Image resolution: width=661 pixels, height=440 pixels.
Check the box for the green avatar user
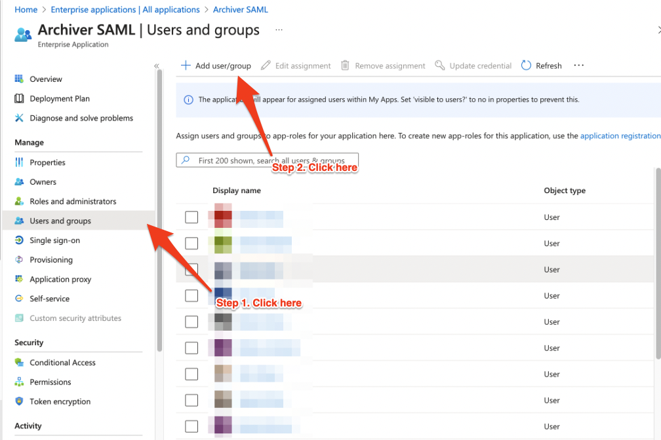(x=191, y=244)
